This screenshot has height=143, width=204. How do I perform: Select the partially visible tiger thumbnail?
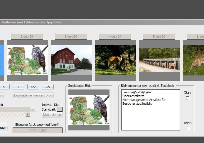tap(193, 60)
